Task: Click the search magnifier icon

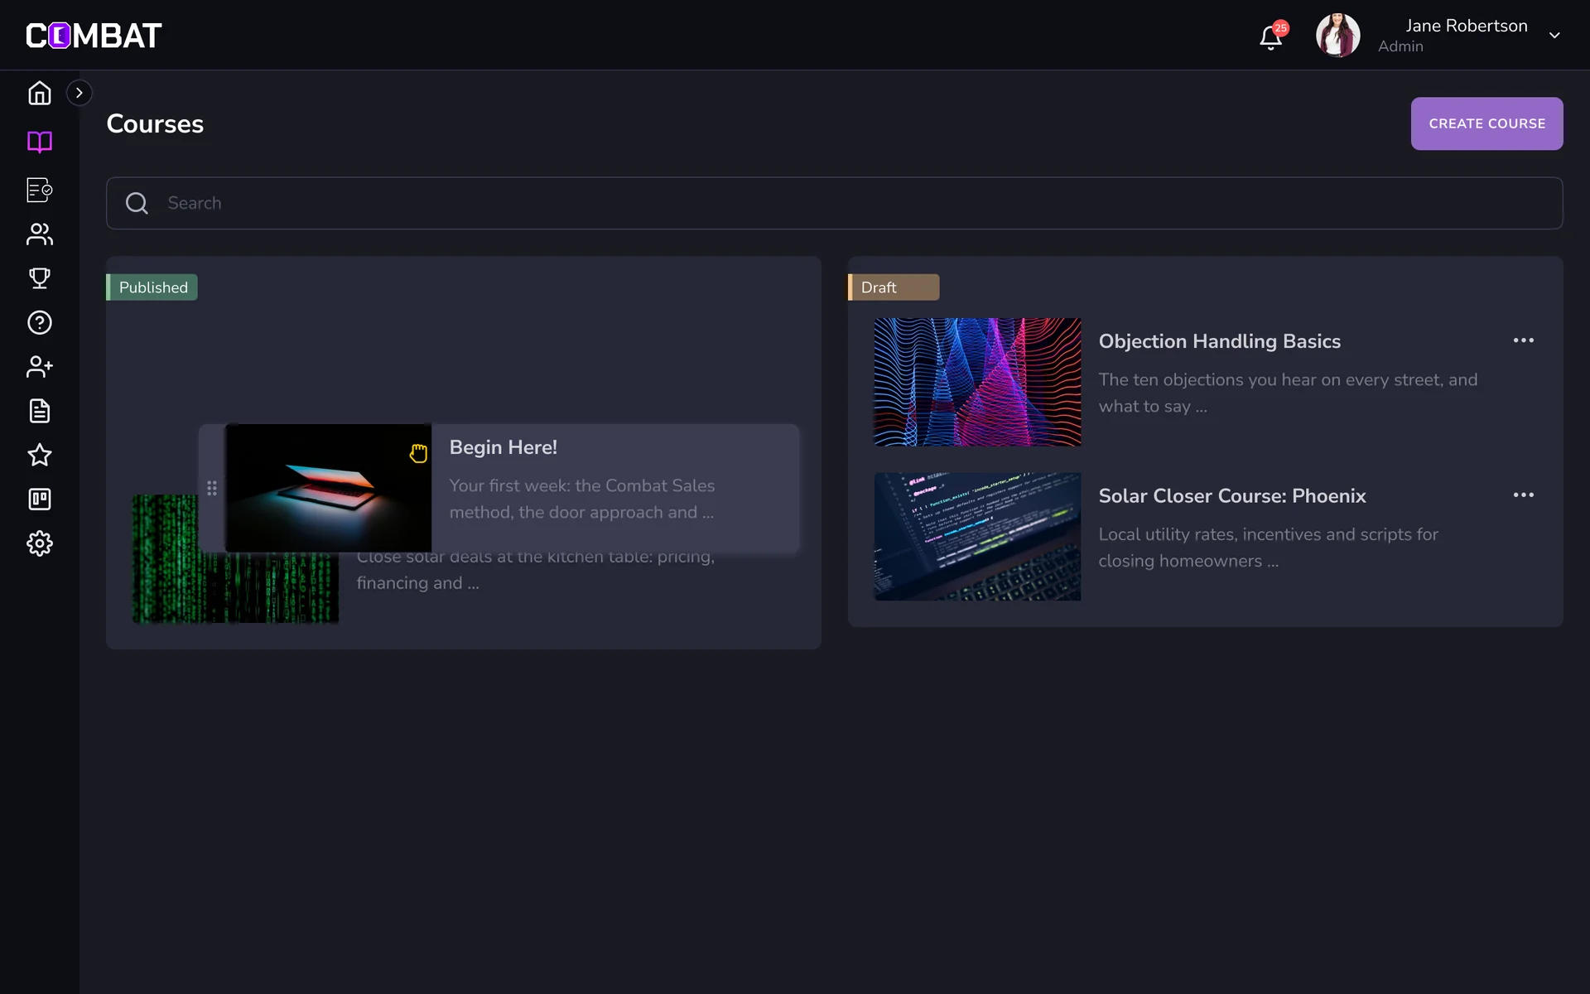Action: click(137, 203)
